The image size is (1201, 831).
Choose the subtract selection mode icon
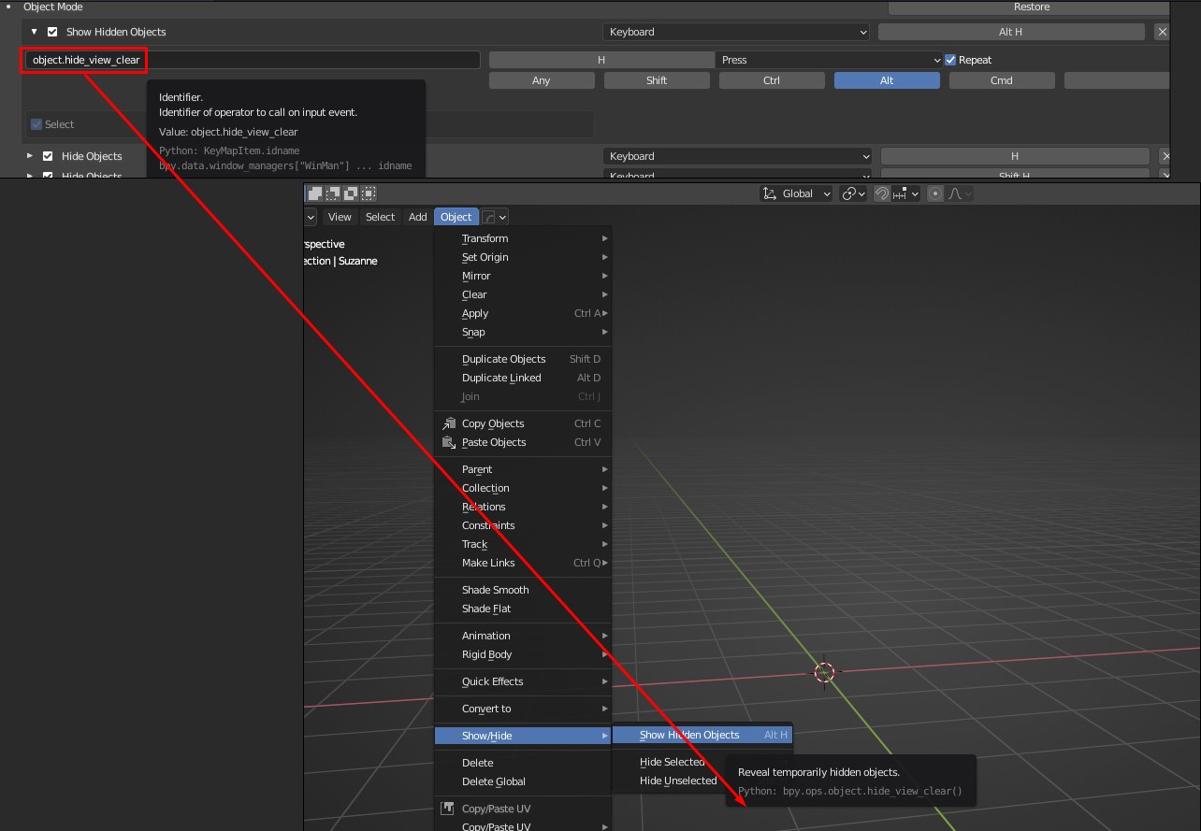click(x=351, y=193)
